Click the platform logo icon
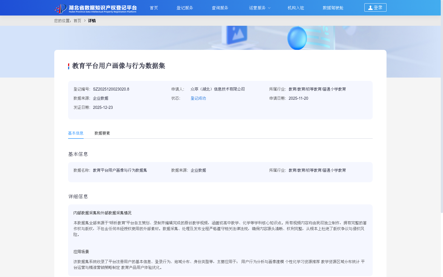 tap(61, 8)
